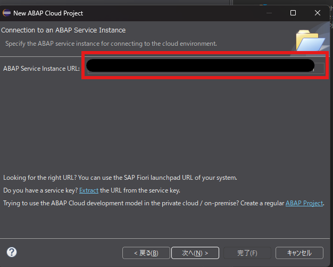
Task: Click the 'ABAP Service Instance URL:' label
Action: [41, 69]
